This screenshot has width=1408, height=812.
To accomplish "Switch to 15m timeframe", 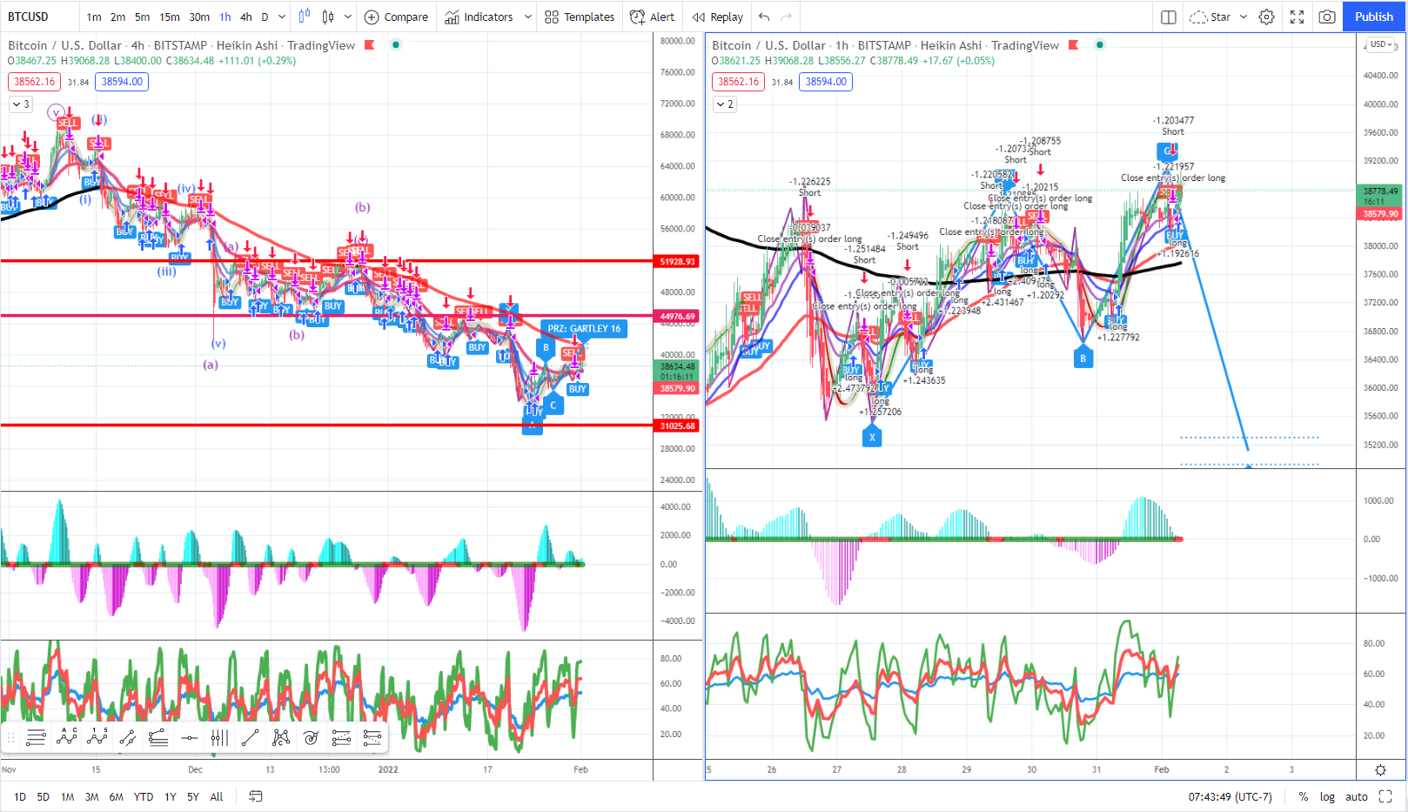I will click(x=170, y=17).
